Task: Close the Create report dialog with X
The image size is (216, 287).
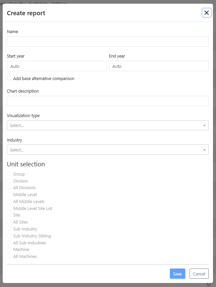Action: 206,13
